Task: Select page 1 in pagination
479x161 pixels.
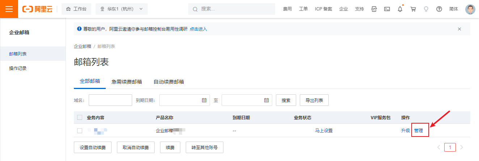Action: [x=450, y=147]
